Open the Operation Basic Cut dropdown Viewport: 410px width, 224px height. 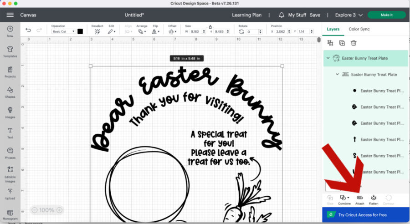click(63, 32)
